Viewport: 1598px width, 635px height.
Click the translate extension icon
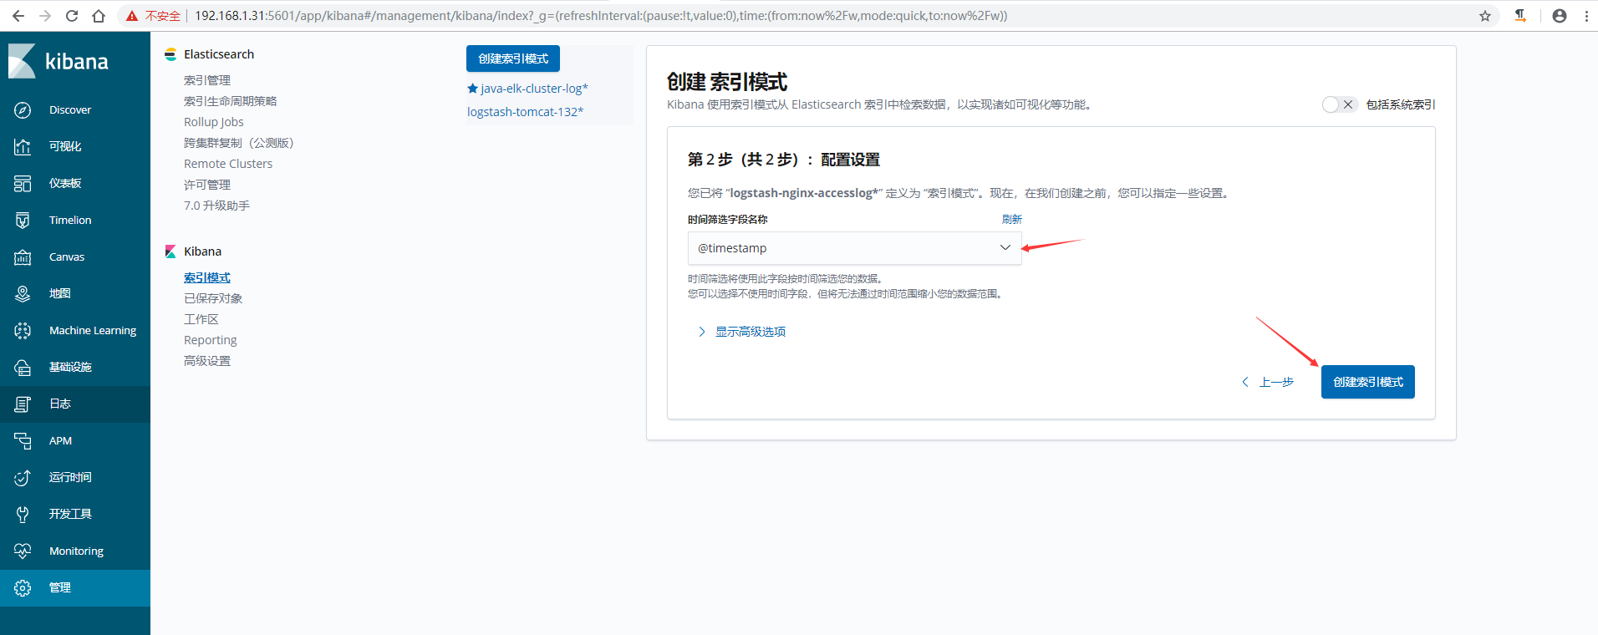(x=1520, y=16)
